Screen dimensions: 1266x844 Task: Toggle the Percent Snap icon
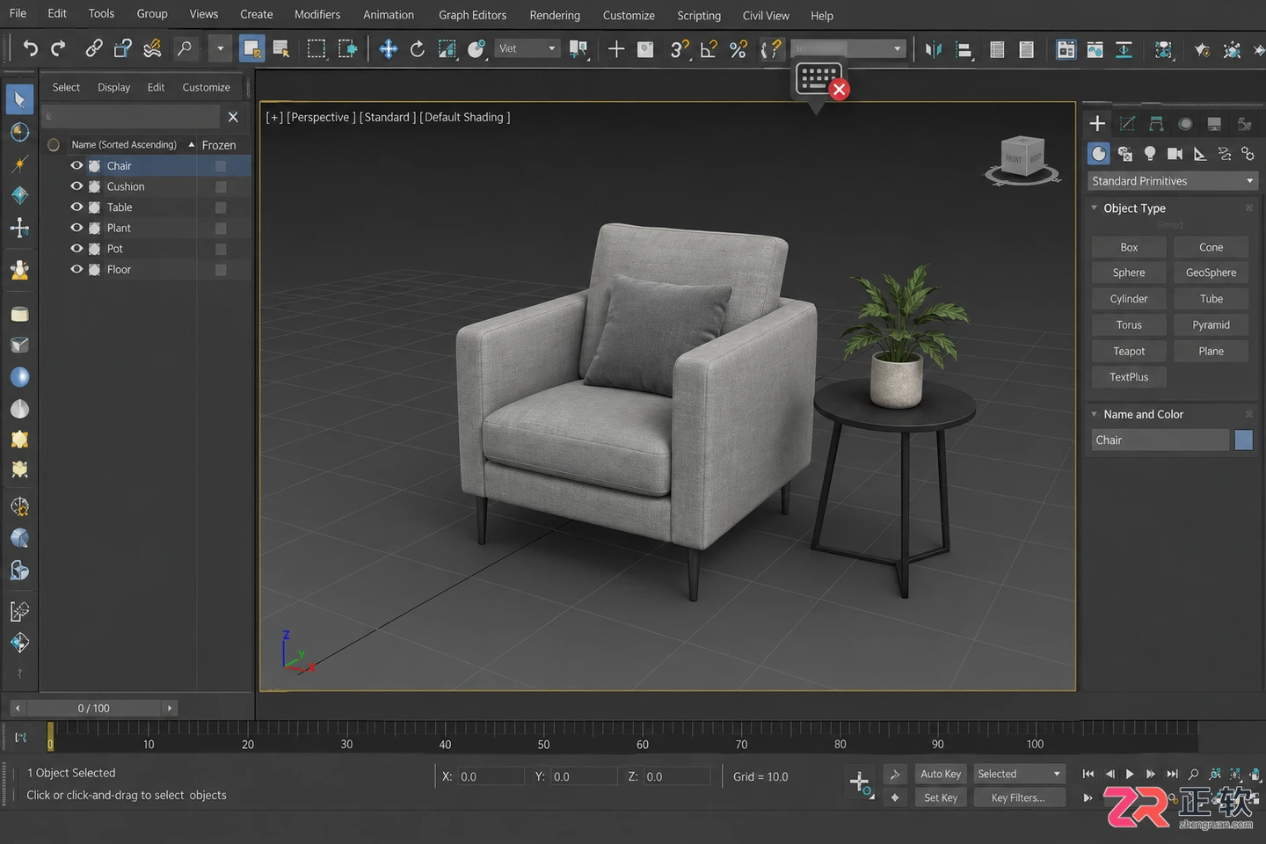coord(738,48)
